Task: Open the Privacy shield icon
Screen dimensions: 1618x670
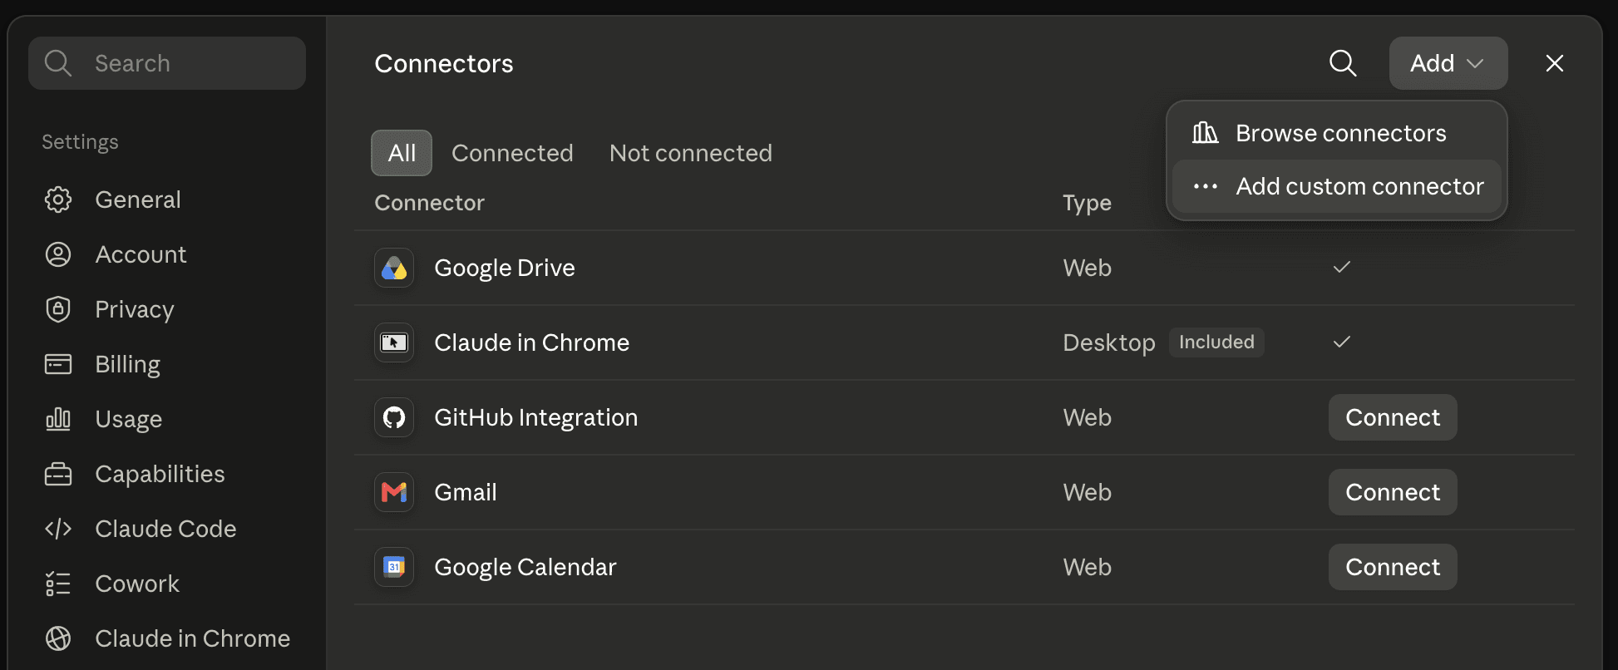Action: [57, 309]
